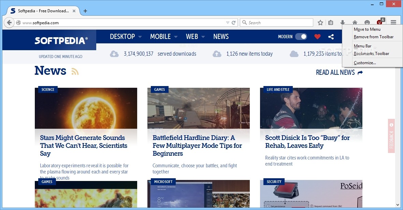Image resolution: width=403 pixels, height=210 pixels.
Task: Read Battlefield Hardline Diary article headline
Action: point(197,145)
